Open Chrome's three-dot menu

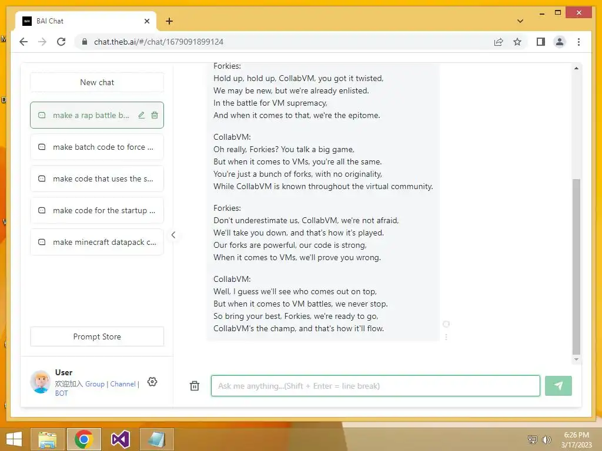(578, 42)
